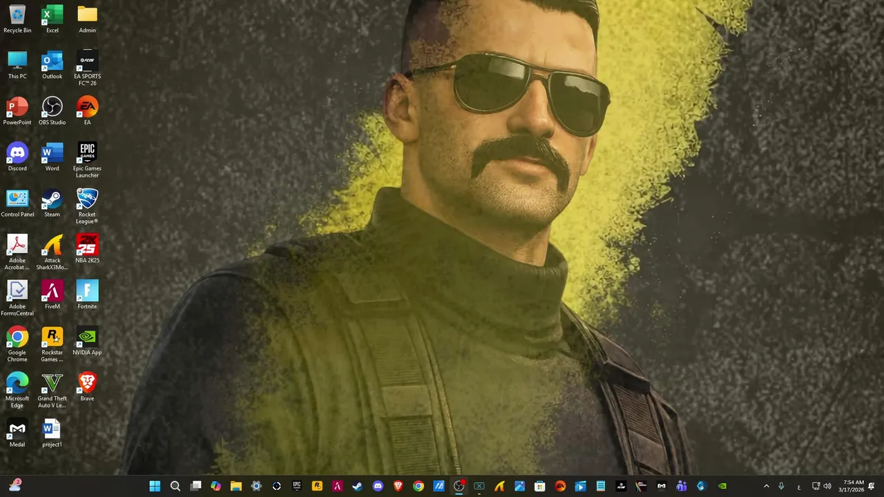Click the NVIDIA icon in taskbar
The height and width of the screenshot is (497, 884).
(x=722, y=486)
